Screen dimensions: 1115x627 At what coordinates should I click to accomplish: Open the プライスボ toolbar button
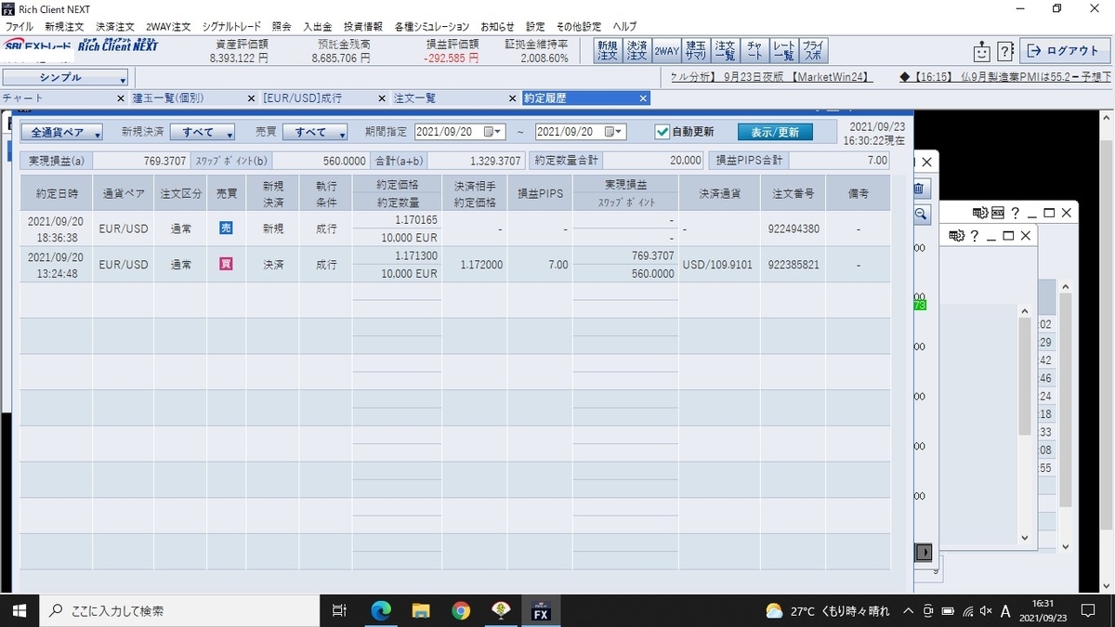pyautogui.click(x=813, y=50)
